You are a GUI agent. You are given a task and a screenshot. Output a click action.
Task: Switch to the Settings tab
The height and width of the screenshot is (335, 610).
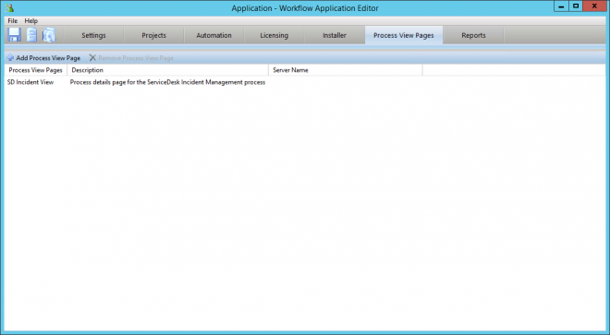(93, 35)
